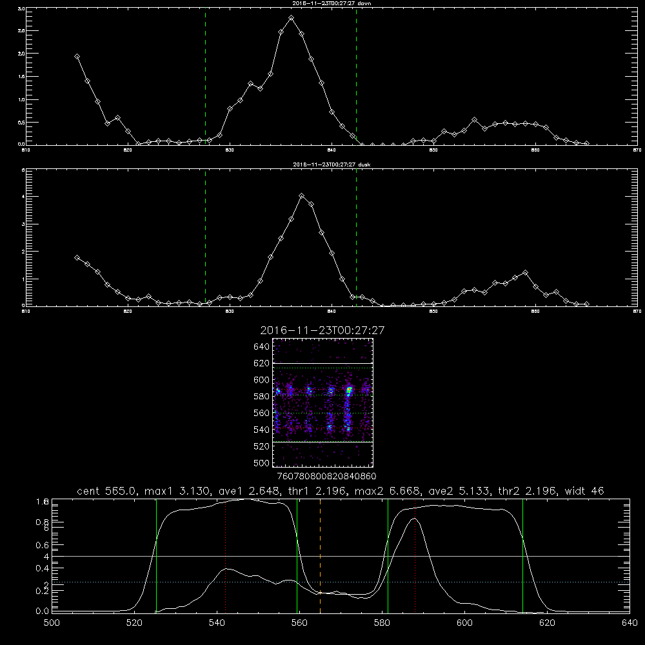The height and width of the screenshot is (645, 645).
Task: Click the right green dashed line in the dawn plot
Action: point(356,77)
